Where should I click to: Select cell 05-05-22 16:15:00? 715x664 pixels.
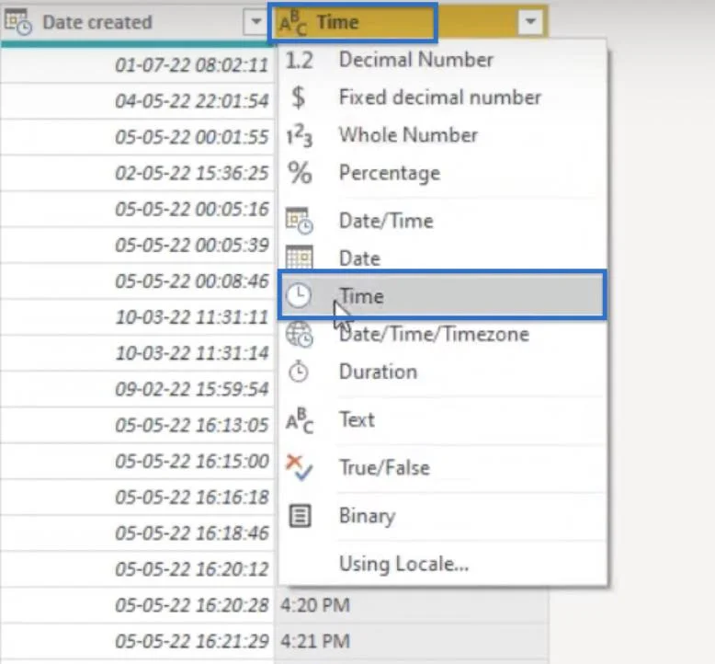[137, 462]
